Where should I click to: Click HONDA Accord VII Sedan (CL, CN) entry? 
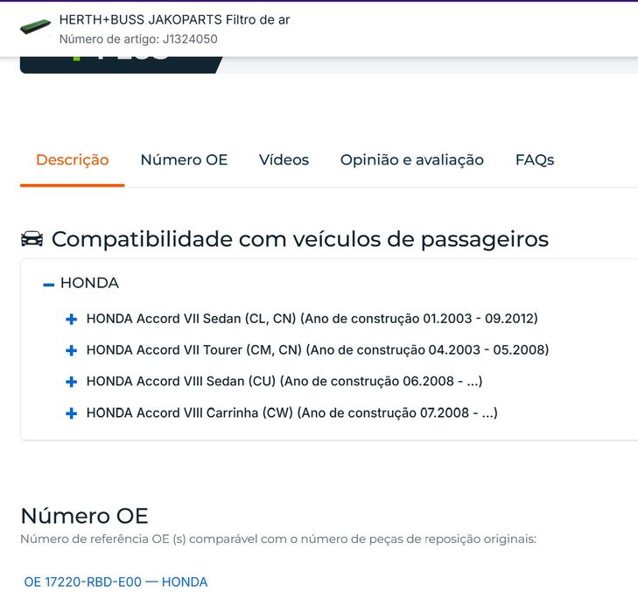coord(312,319)
